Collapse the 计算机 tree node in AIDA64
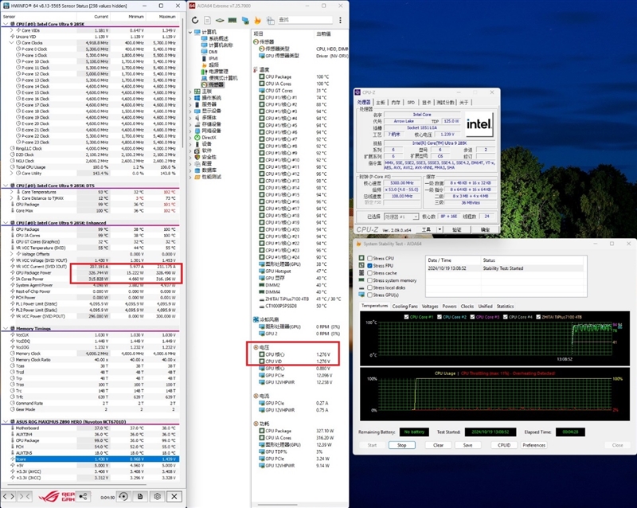The height and width of the screenshot is (508, 637). point(190,32)
